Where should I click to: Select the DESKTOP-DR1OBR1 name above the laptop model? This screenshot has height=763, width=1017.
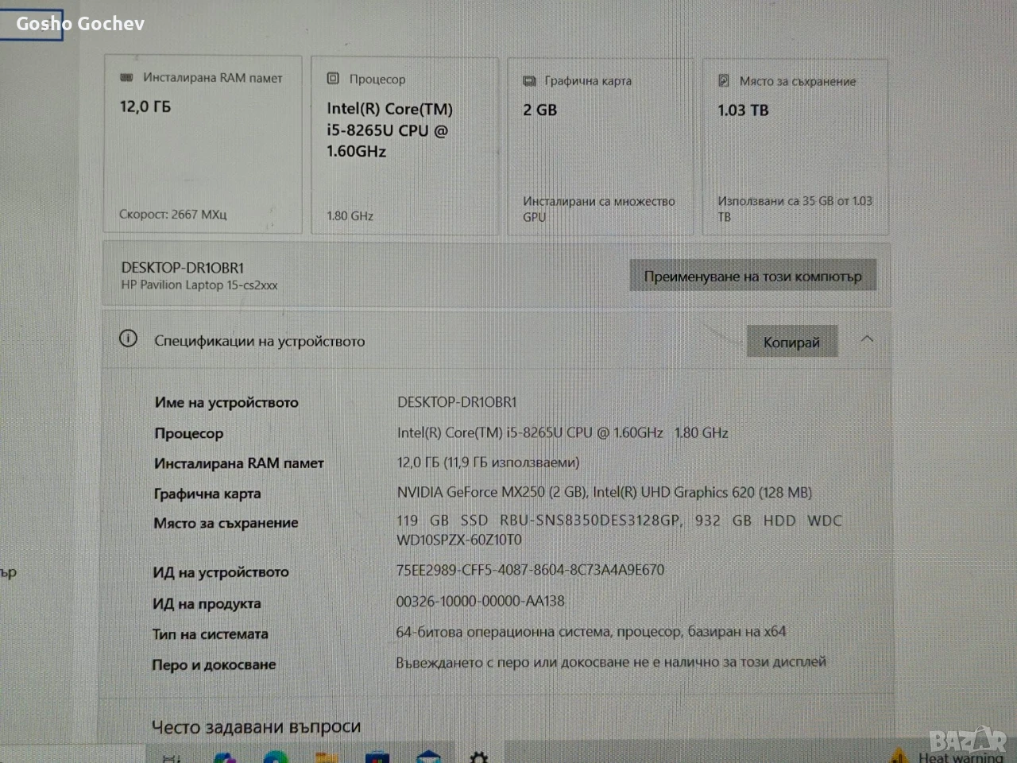pyautogui.click(x=183, y=268)
